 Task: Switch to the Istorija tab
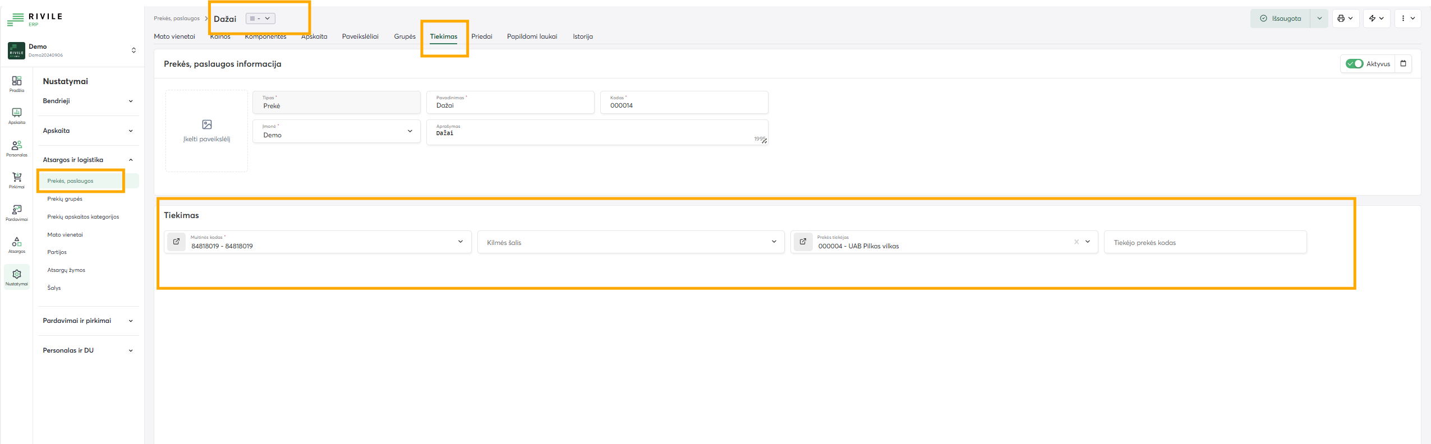[x=582, y=36]
